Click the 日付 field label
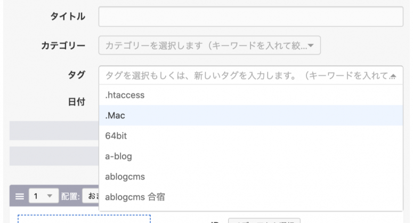Image resolution: width=413 pixels, height=223 pixels. [x=77, y=102]
